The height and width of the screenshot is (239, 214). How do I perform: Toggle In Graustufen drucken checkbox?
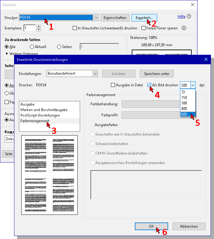click(x=75, y=28)
